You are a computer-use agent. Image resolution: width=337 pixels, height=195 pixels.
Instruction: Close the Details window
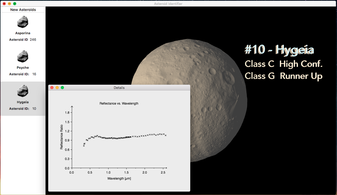coord(52,88)
